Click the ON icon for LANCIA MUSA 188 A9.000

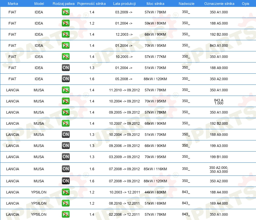coord(65,135)
